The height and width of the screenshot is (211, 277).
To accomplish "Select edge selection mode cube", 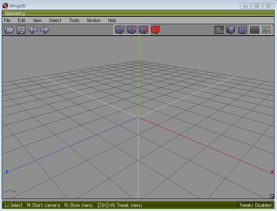I will tap(132, 30).
